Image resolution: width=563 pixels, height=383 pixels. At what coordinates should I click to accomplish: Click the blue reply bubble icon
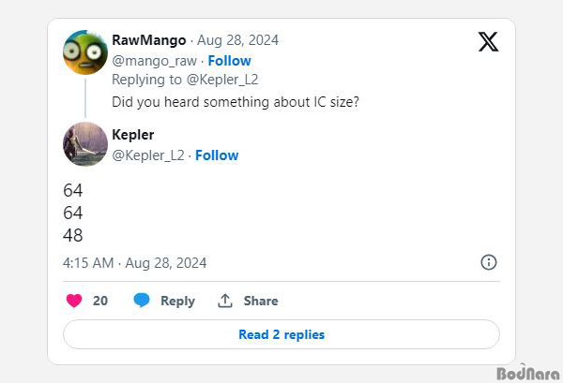(142, 301)
